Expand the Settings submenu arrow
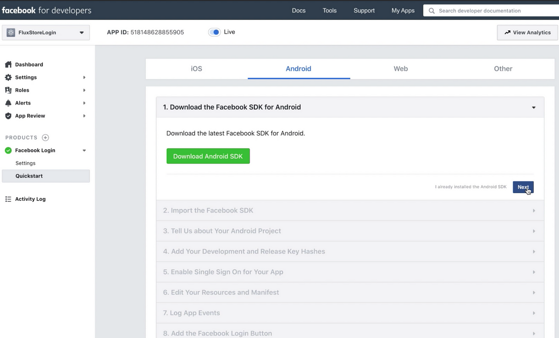 [x=84, y=77]
